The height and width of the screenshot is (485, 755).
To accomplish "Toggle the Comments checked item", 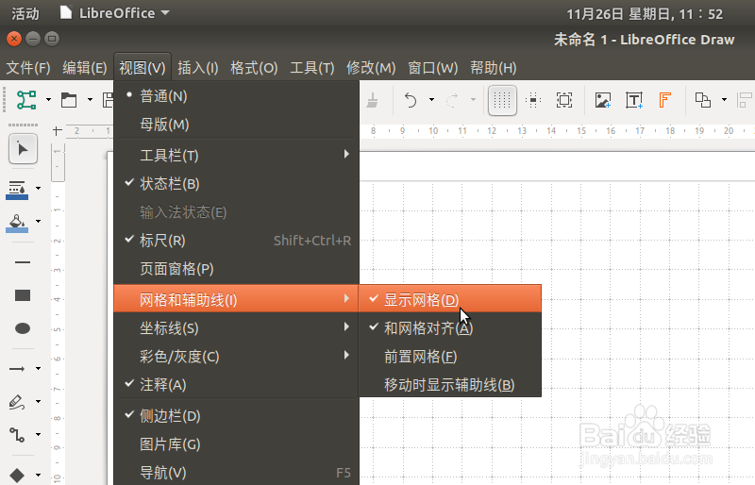I will (237, 384).
